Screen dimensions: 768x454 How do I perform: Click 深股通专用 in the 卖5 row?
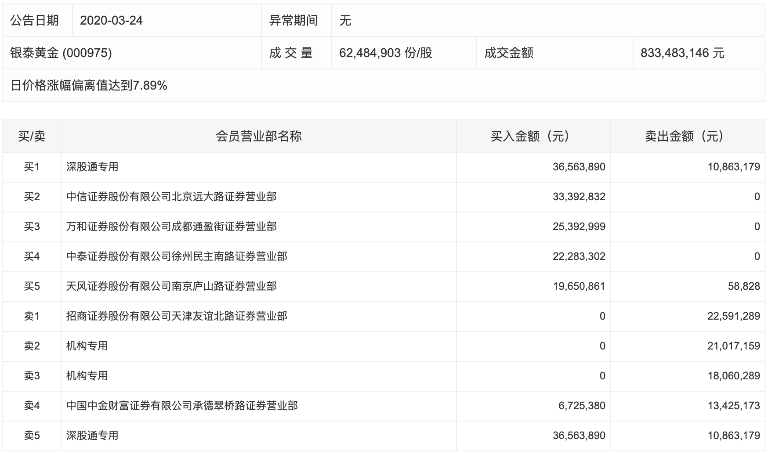tap(92, 436)
